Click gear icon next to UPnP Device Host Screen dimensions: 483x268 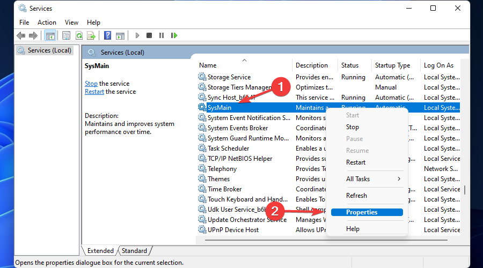point(202,229)
